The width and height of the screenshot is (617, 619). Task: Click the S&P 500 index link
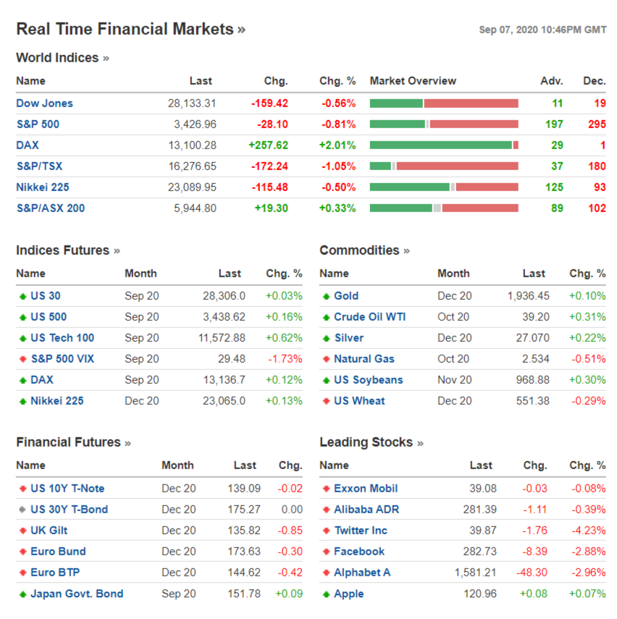(x=38, y=125)
